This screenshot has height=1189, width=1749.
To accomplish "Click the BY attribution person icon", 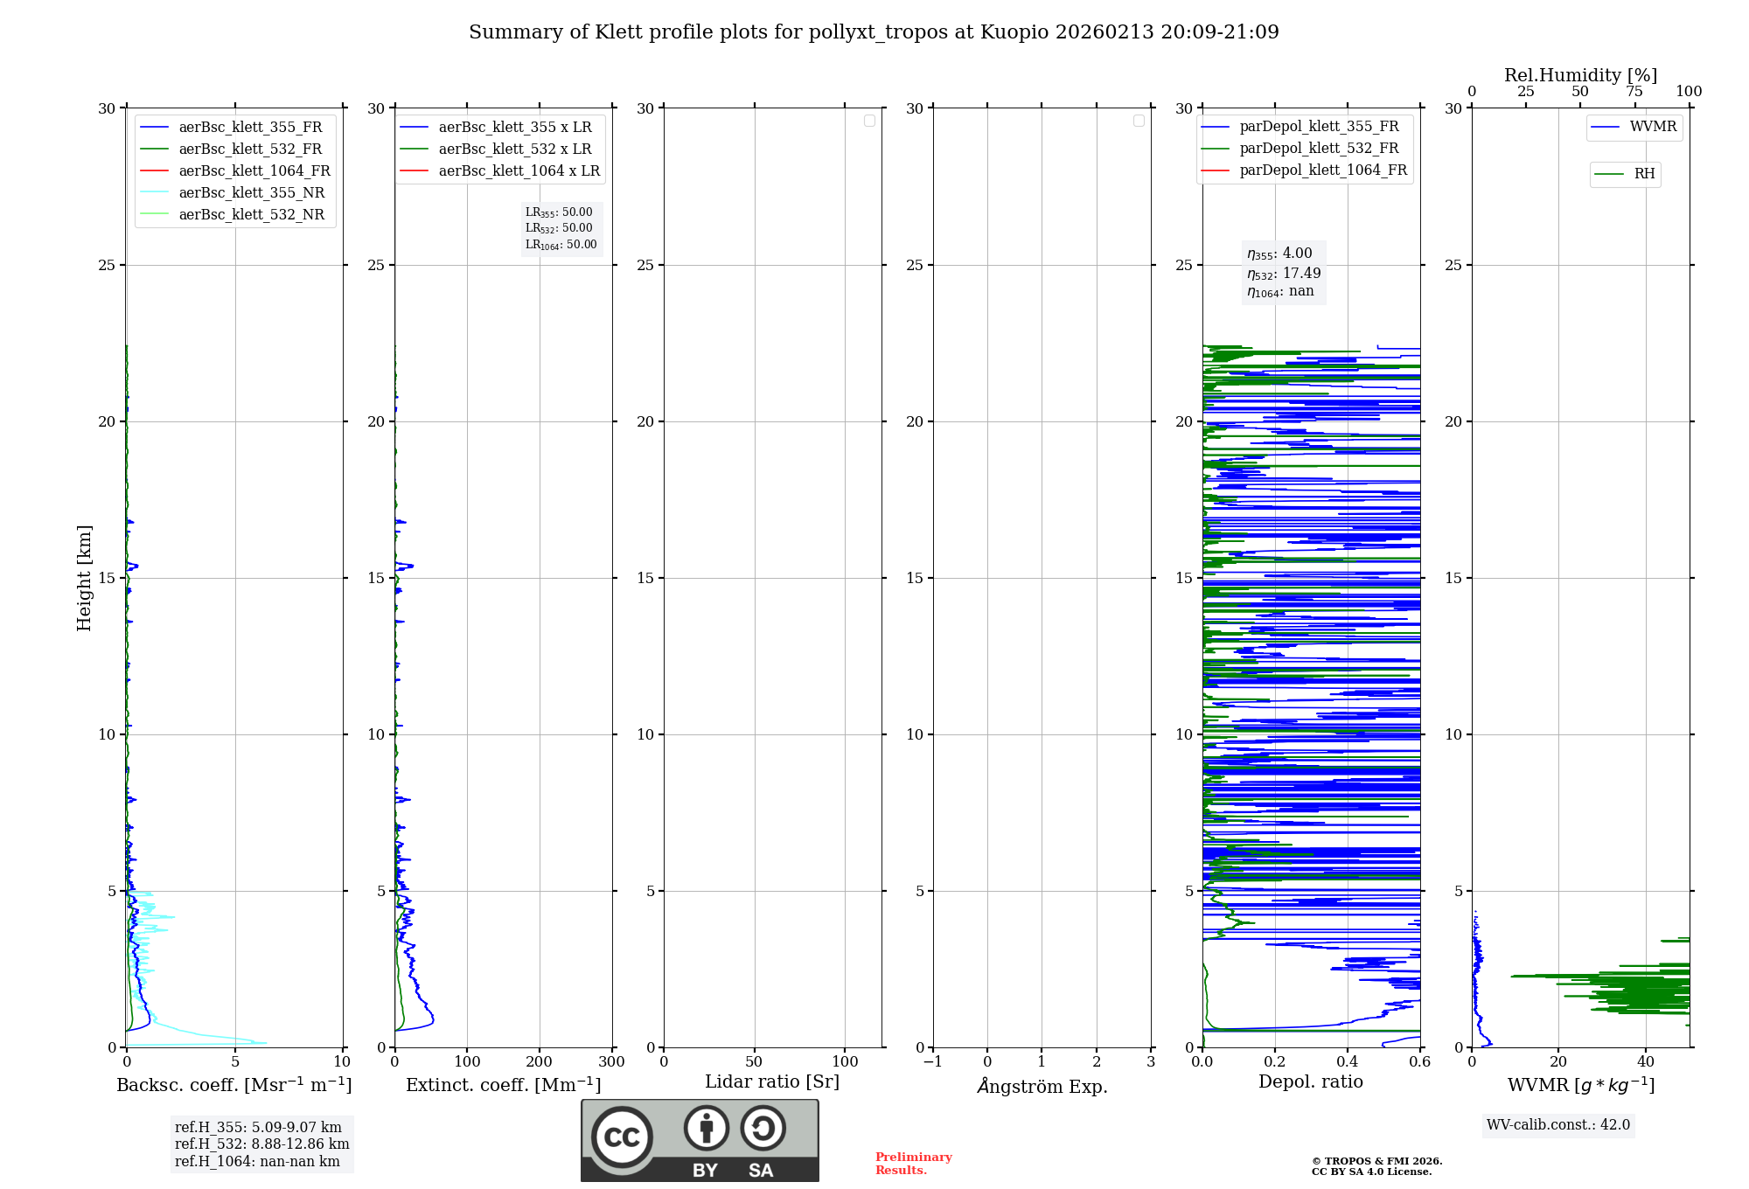I will click(x=706, y=1128).
